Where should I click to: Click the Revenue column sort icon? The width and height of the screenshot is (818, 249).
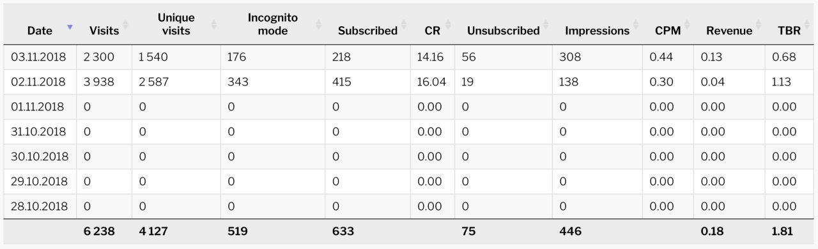click(x=759, y=26)
